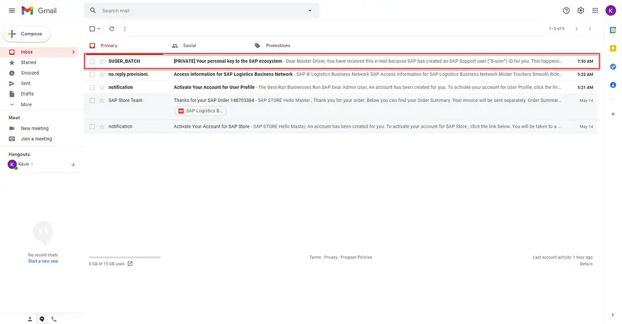Open account activity Details link
The height and width of the screenshot is (324, 622).
586,264
